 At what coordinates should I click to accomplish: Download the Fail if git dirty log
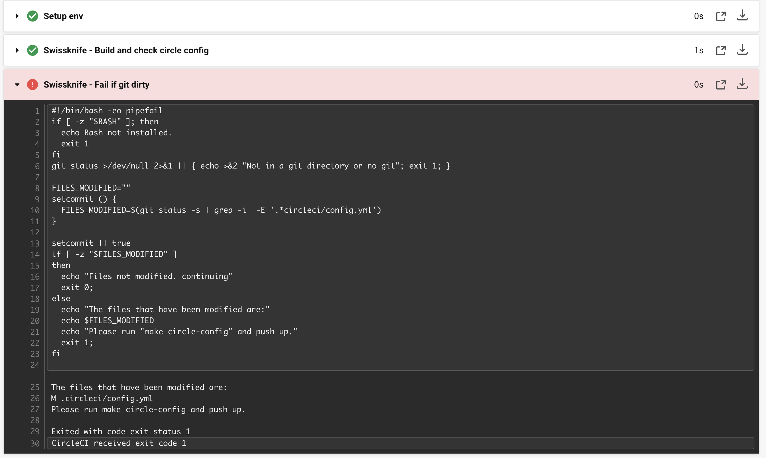pos(742,84)
